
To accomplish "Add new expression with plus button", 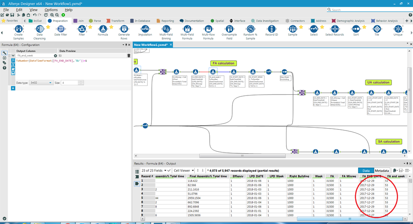I will pos(13,88).
